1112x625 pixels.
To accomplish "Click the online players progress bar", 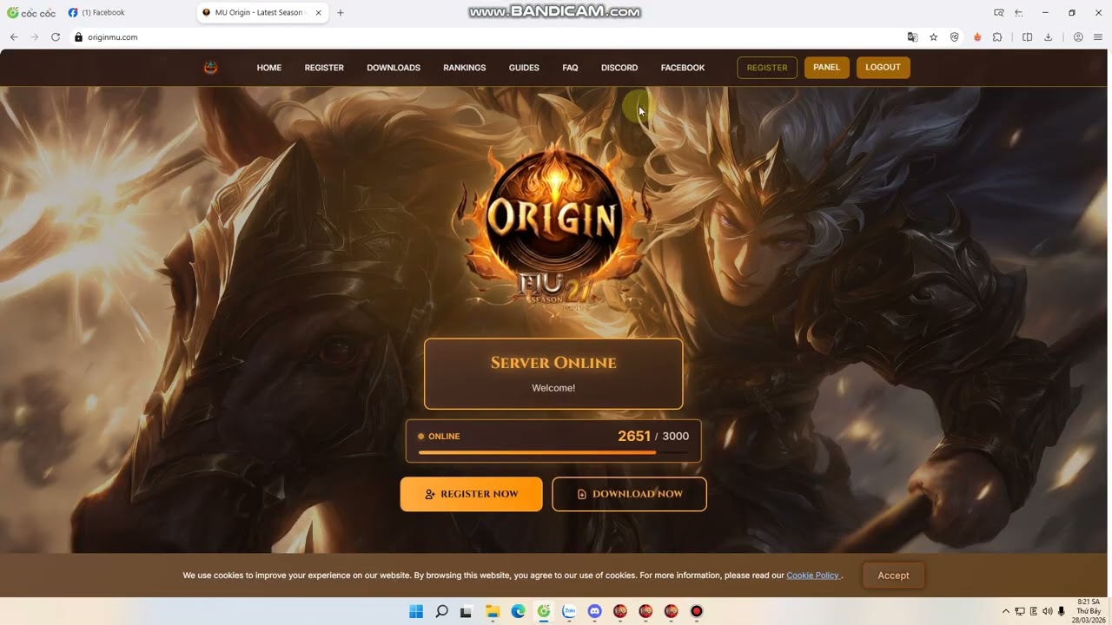I will pyautogui.click(x=553, y=452).
